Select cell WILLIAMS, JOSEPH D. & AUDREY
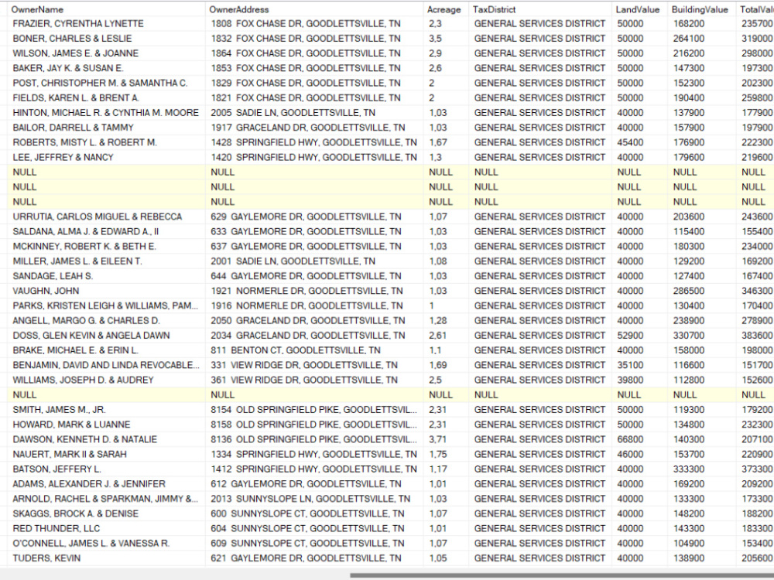Screen dimensions: 774x580 (x=106, y=380)
